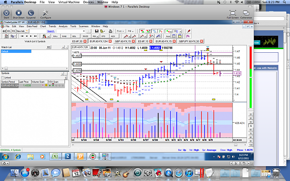Click the MS button in Watch List panel
Viewport: 290px width, 181px height.
coord(48,47)
